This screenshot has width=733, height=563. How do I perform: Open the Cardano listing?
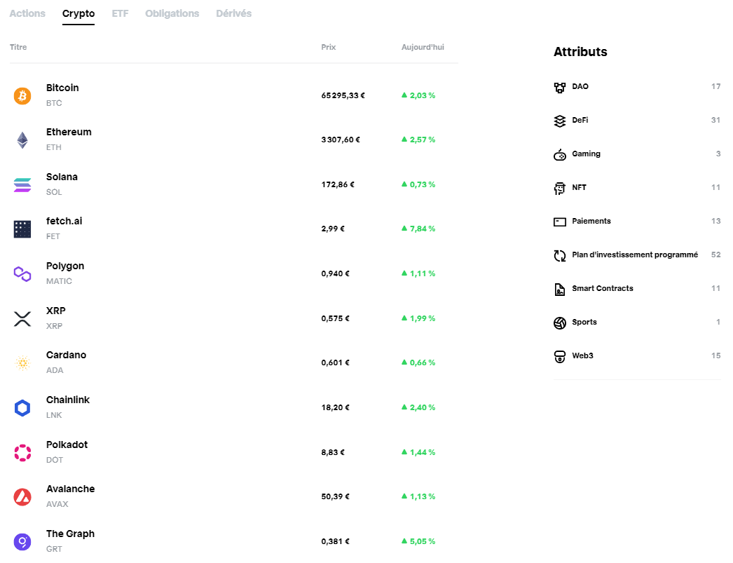[234, 363]
